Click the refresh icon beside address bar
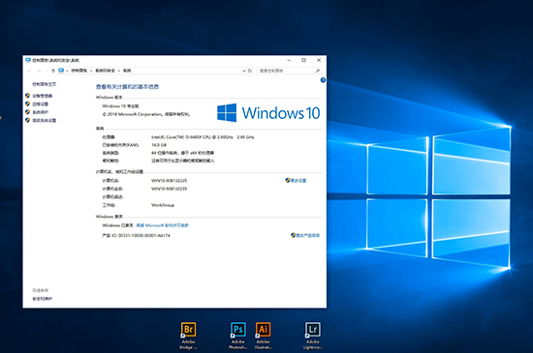Viewport: 533px width, 353px height. (250, 71)
